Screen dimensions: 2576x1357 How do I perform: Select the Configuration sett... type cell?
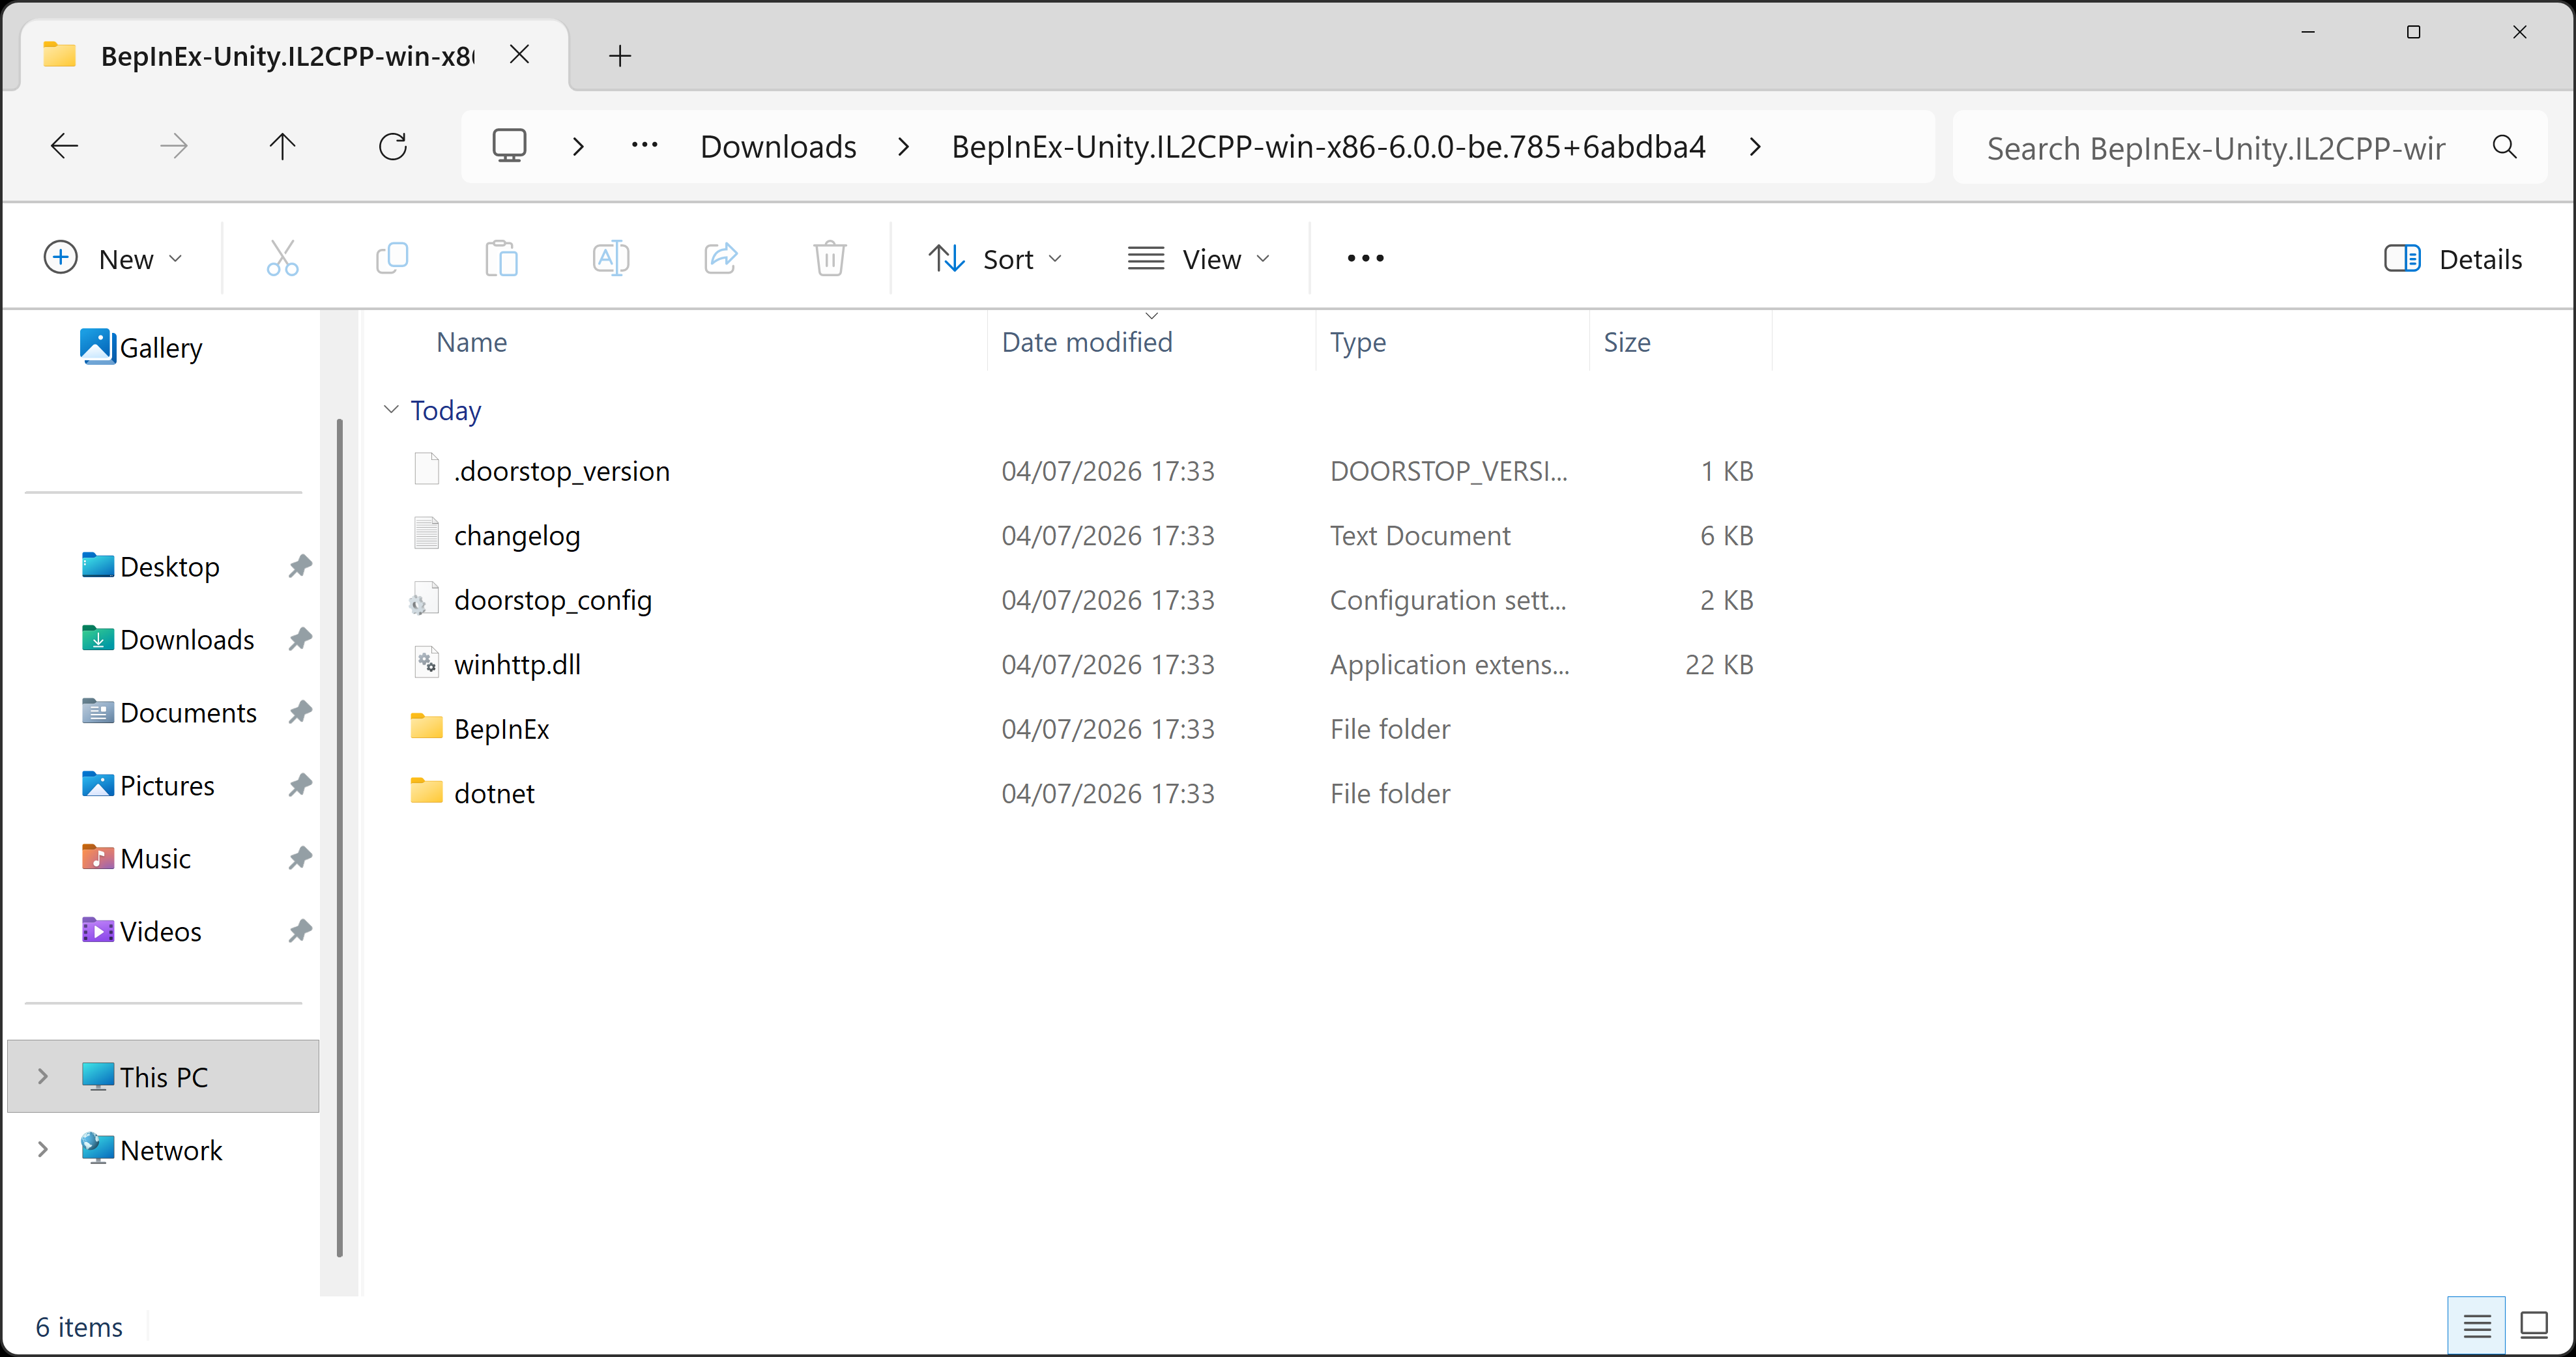point(1448,600)
